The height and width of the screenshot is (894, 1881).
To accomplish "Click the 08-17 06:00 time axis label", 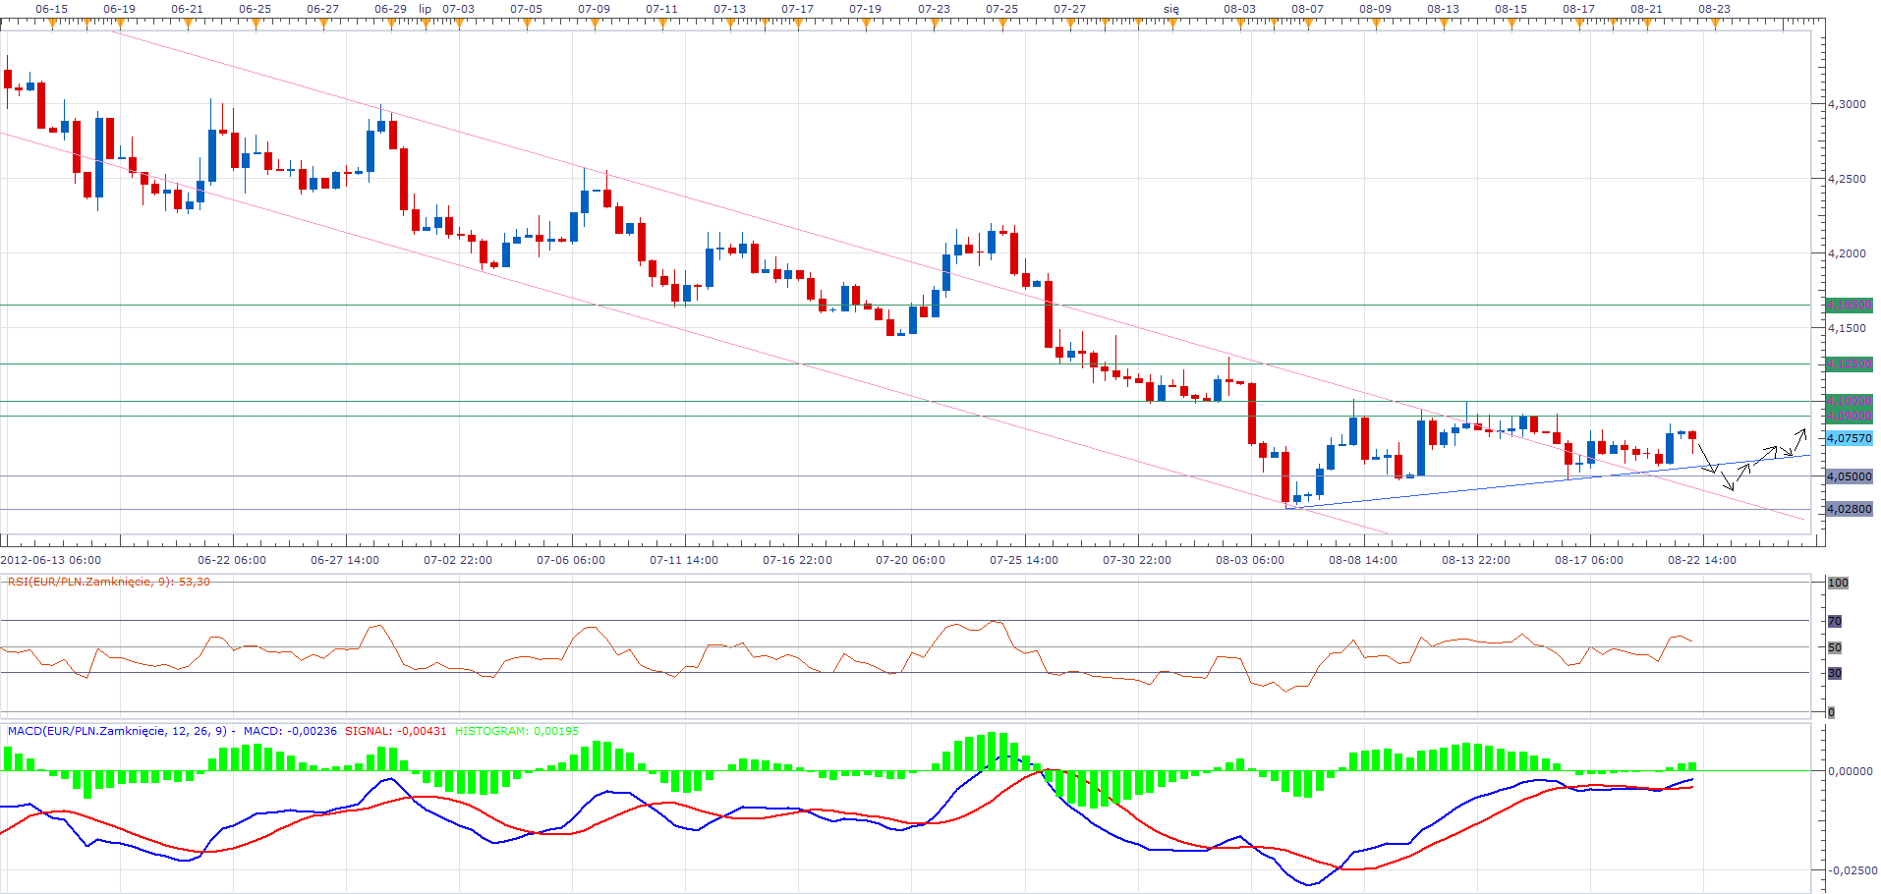I will pyautogui.click(x=1589, y=560).
